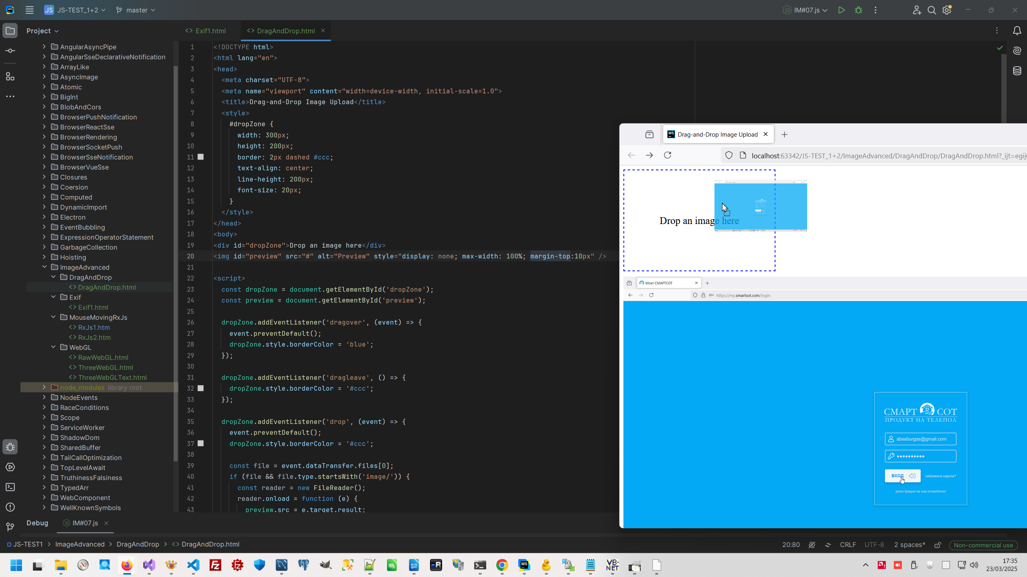Screen dimensions: 1027x577
Task: Toggle the read-only lock icon in status bar
Action: pyautogui.click(x=938, y=545)
